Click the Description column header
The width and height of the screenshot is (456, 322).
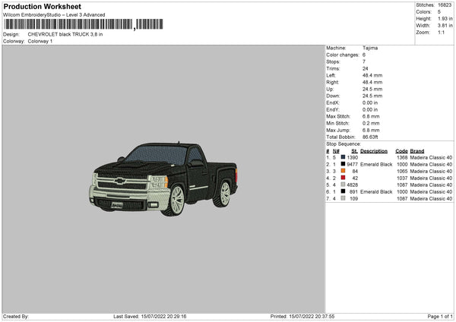click(374, 150)
